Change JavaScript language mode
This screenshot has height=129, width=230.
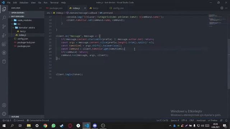pos(201,120)
